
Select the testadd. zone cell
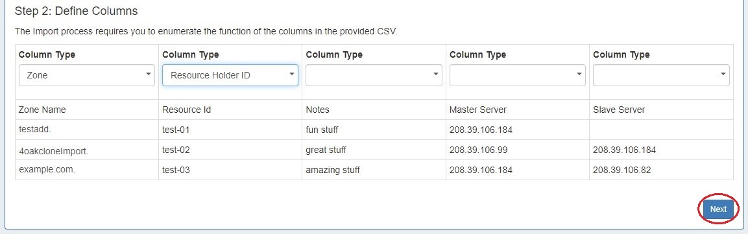pos(87,130)
